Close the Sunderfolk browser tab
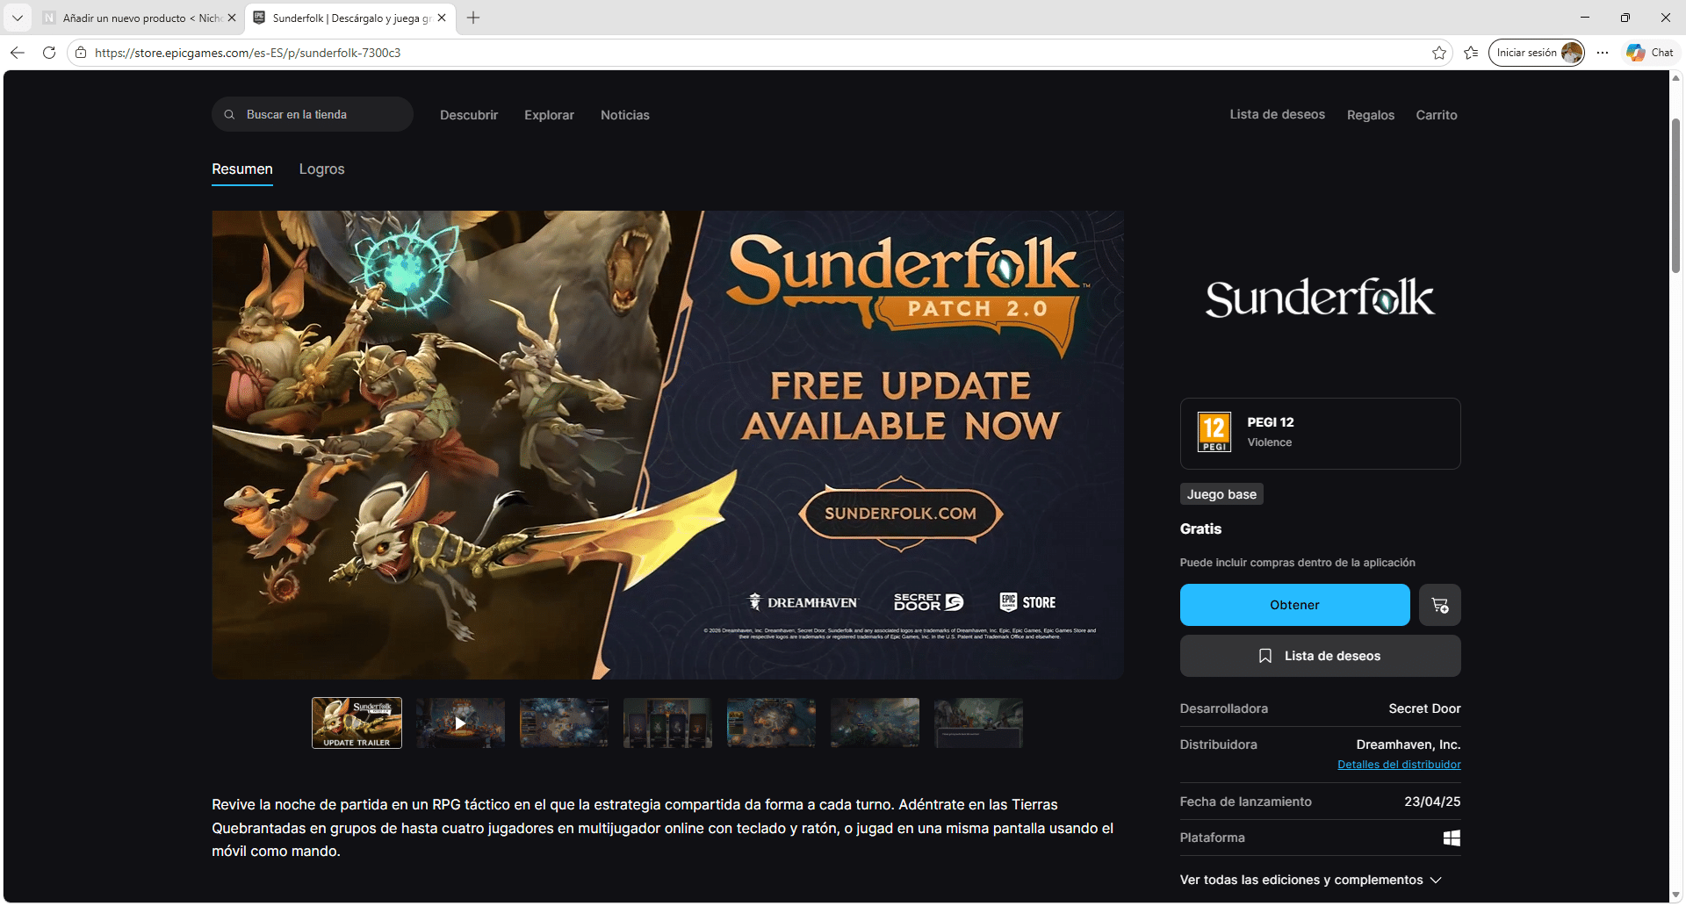The height and width of the screenshot is (906, 1686). coord(442,18)
